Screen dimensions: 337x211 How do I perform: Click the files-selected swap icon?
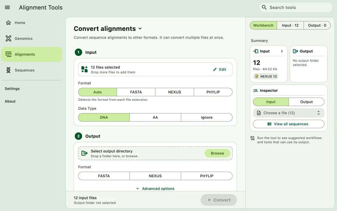(85, 69)
